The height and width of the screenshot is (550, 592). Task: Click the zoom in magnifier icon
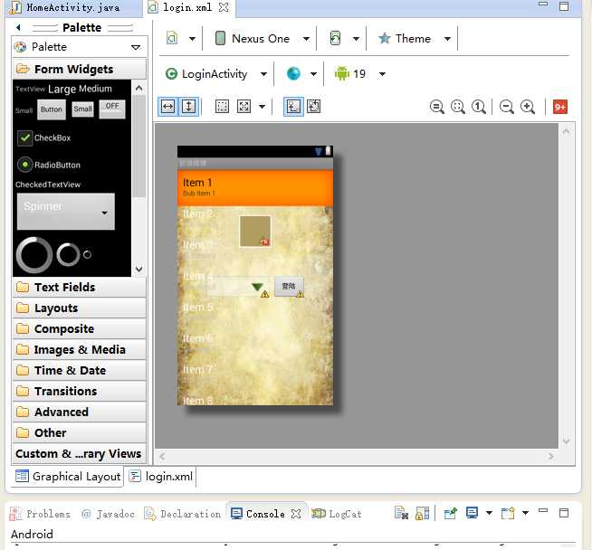(x=528, y=107)
